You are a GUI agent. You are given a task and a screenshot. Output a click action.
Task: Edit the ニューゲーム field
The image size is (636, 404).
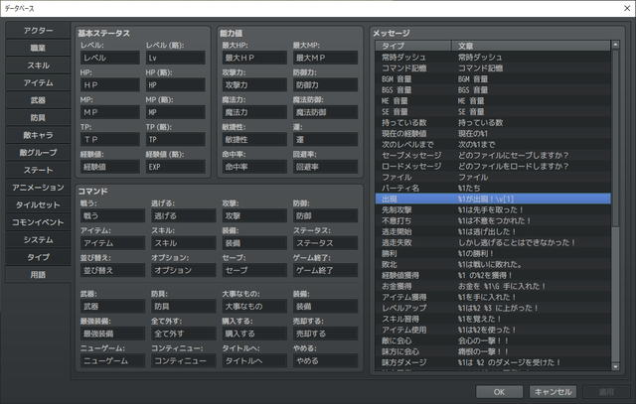click(x=112, y=361)
